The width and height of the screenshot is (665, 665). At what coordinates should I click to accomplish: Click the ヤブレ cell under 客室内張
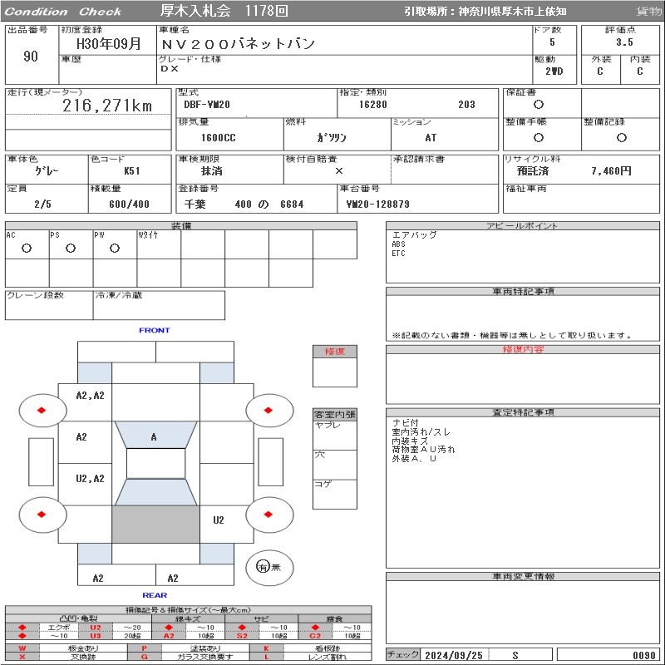[335, 435]
